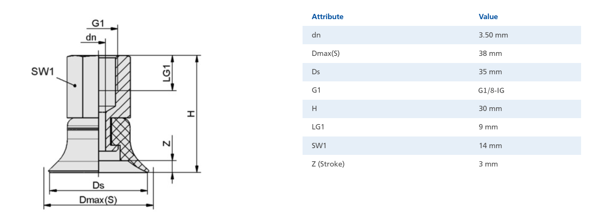
Task: Select the 9 mm value cell
Action: pyautogui.click(x=488, y=127)
